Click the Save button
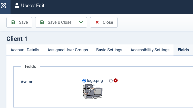 (x=19, y=22)
